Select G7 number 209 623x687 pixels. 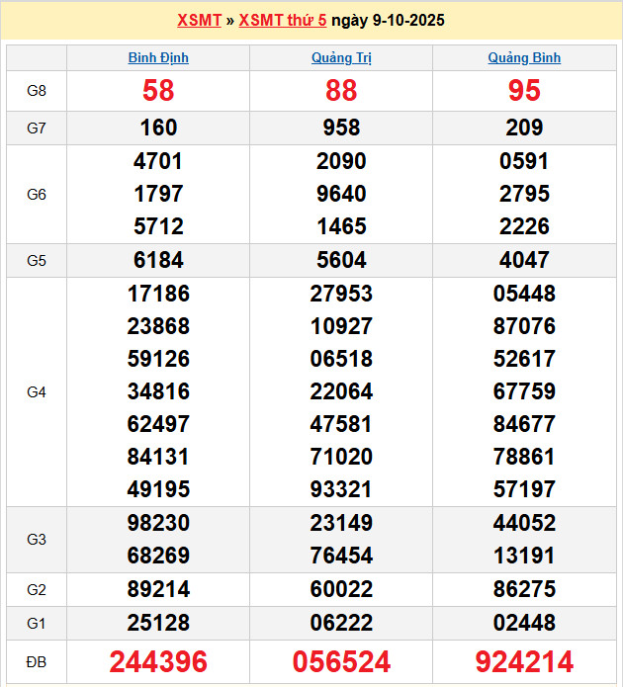[524, 128]
